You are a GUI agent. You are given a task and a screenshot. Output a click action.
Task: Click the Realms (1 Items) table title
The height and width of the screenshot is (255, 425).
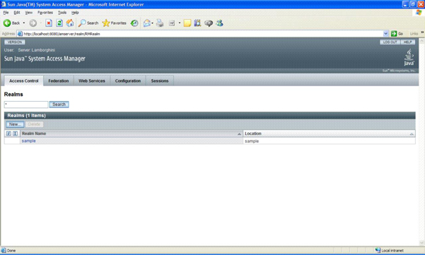[27, 115]
